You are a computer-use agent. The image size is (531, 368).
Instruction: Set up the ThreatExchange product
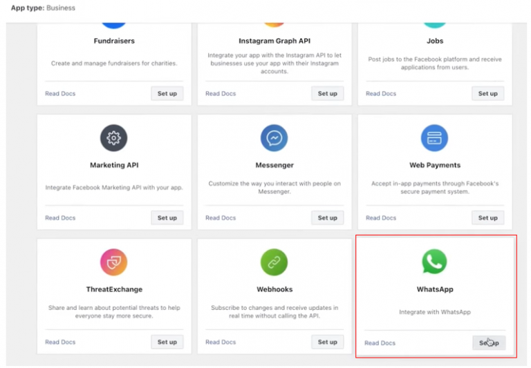pyautogui.click(x=167, y=342)
